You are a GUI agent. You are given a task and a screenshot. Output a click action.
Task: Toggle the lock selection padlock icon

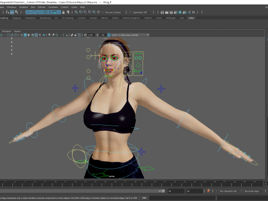[63, 12]
